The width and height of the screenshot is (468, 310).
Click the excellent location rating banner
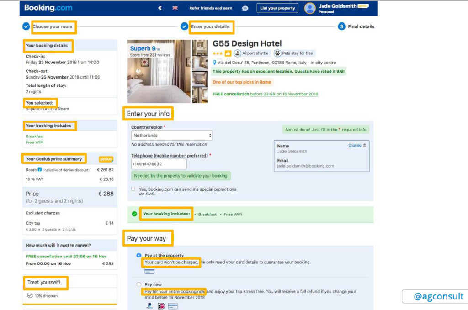click(278, 72)
